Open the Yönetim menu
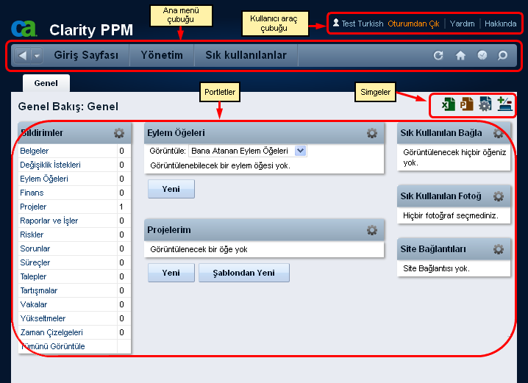The image size is (528, 383). click(162, 55)
